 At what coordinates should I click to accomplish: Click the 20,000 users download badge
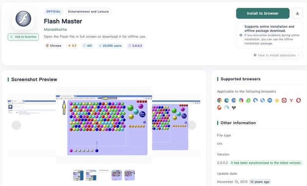(110, 46)
